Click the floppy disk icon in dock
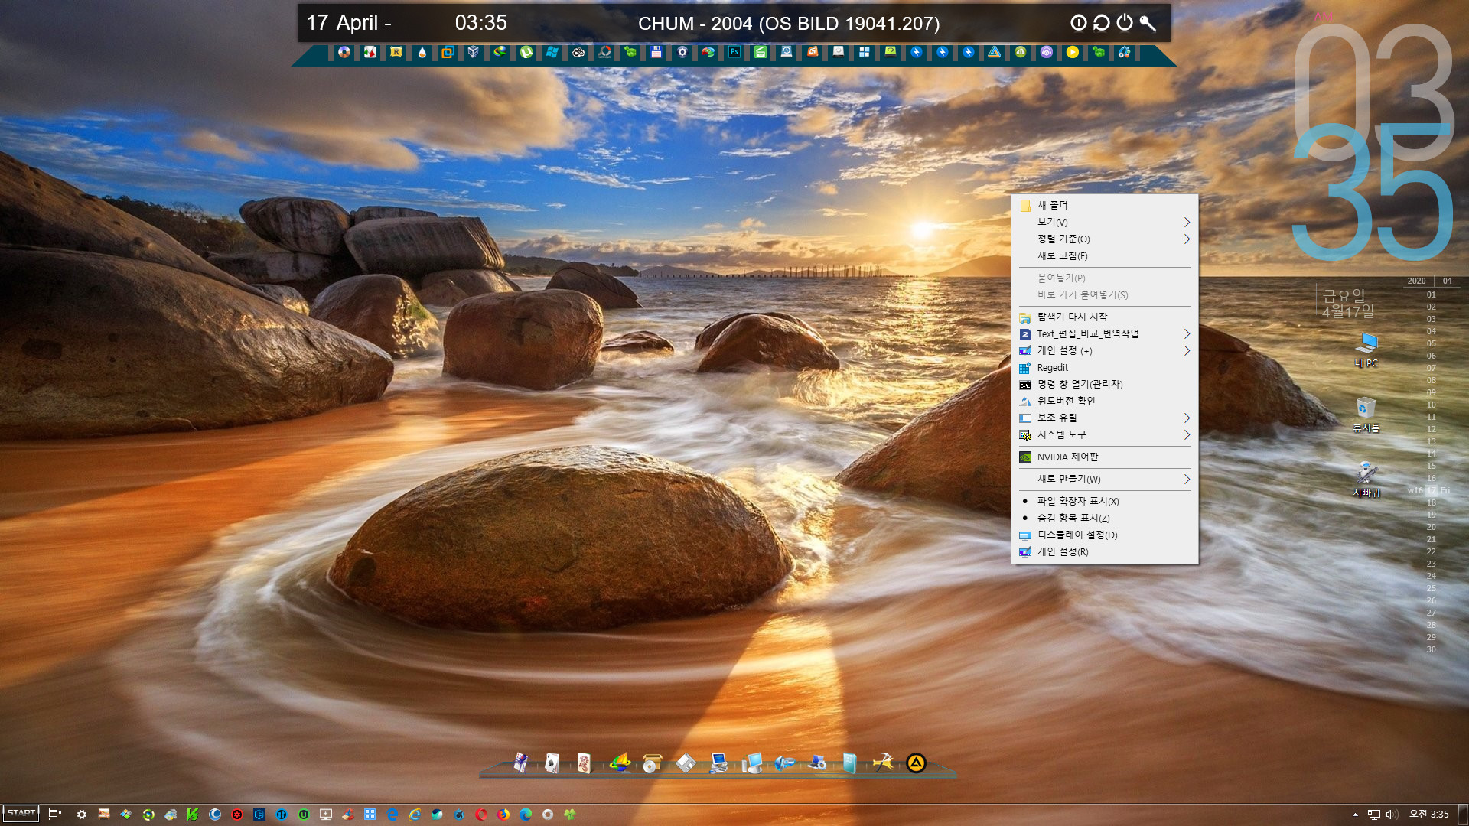 coord(686,763)
